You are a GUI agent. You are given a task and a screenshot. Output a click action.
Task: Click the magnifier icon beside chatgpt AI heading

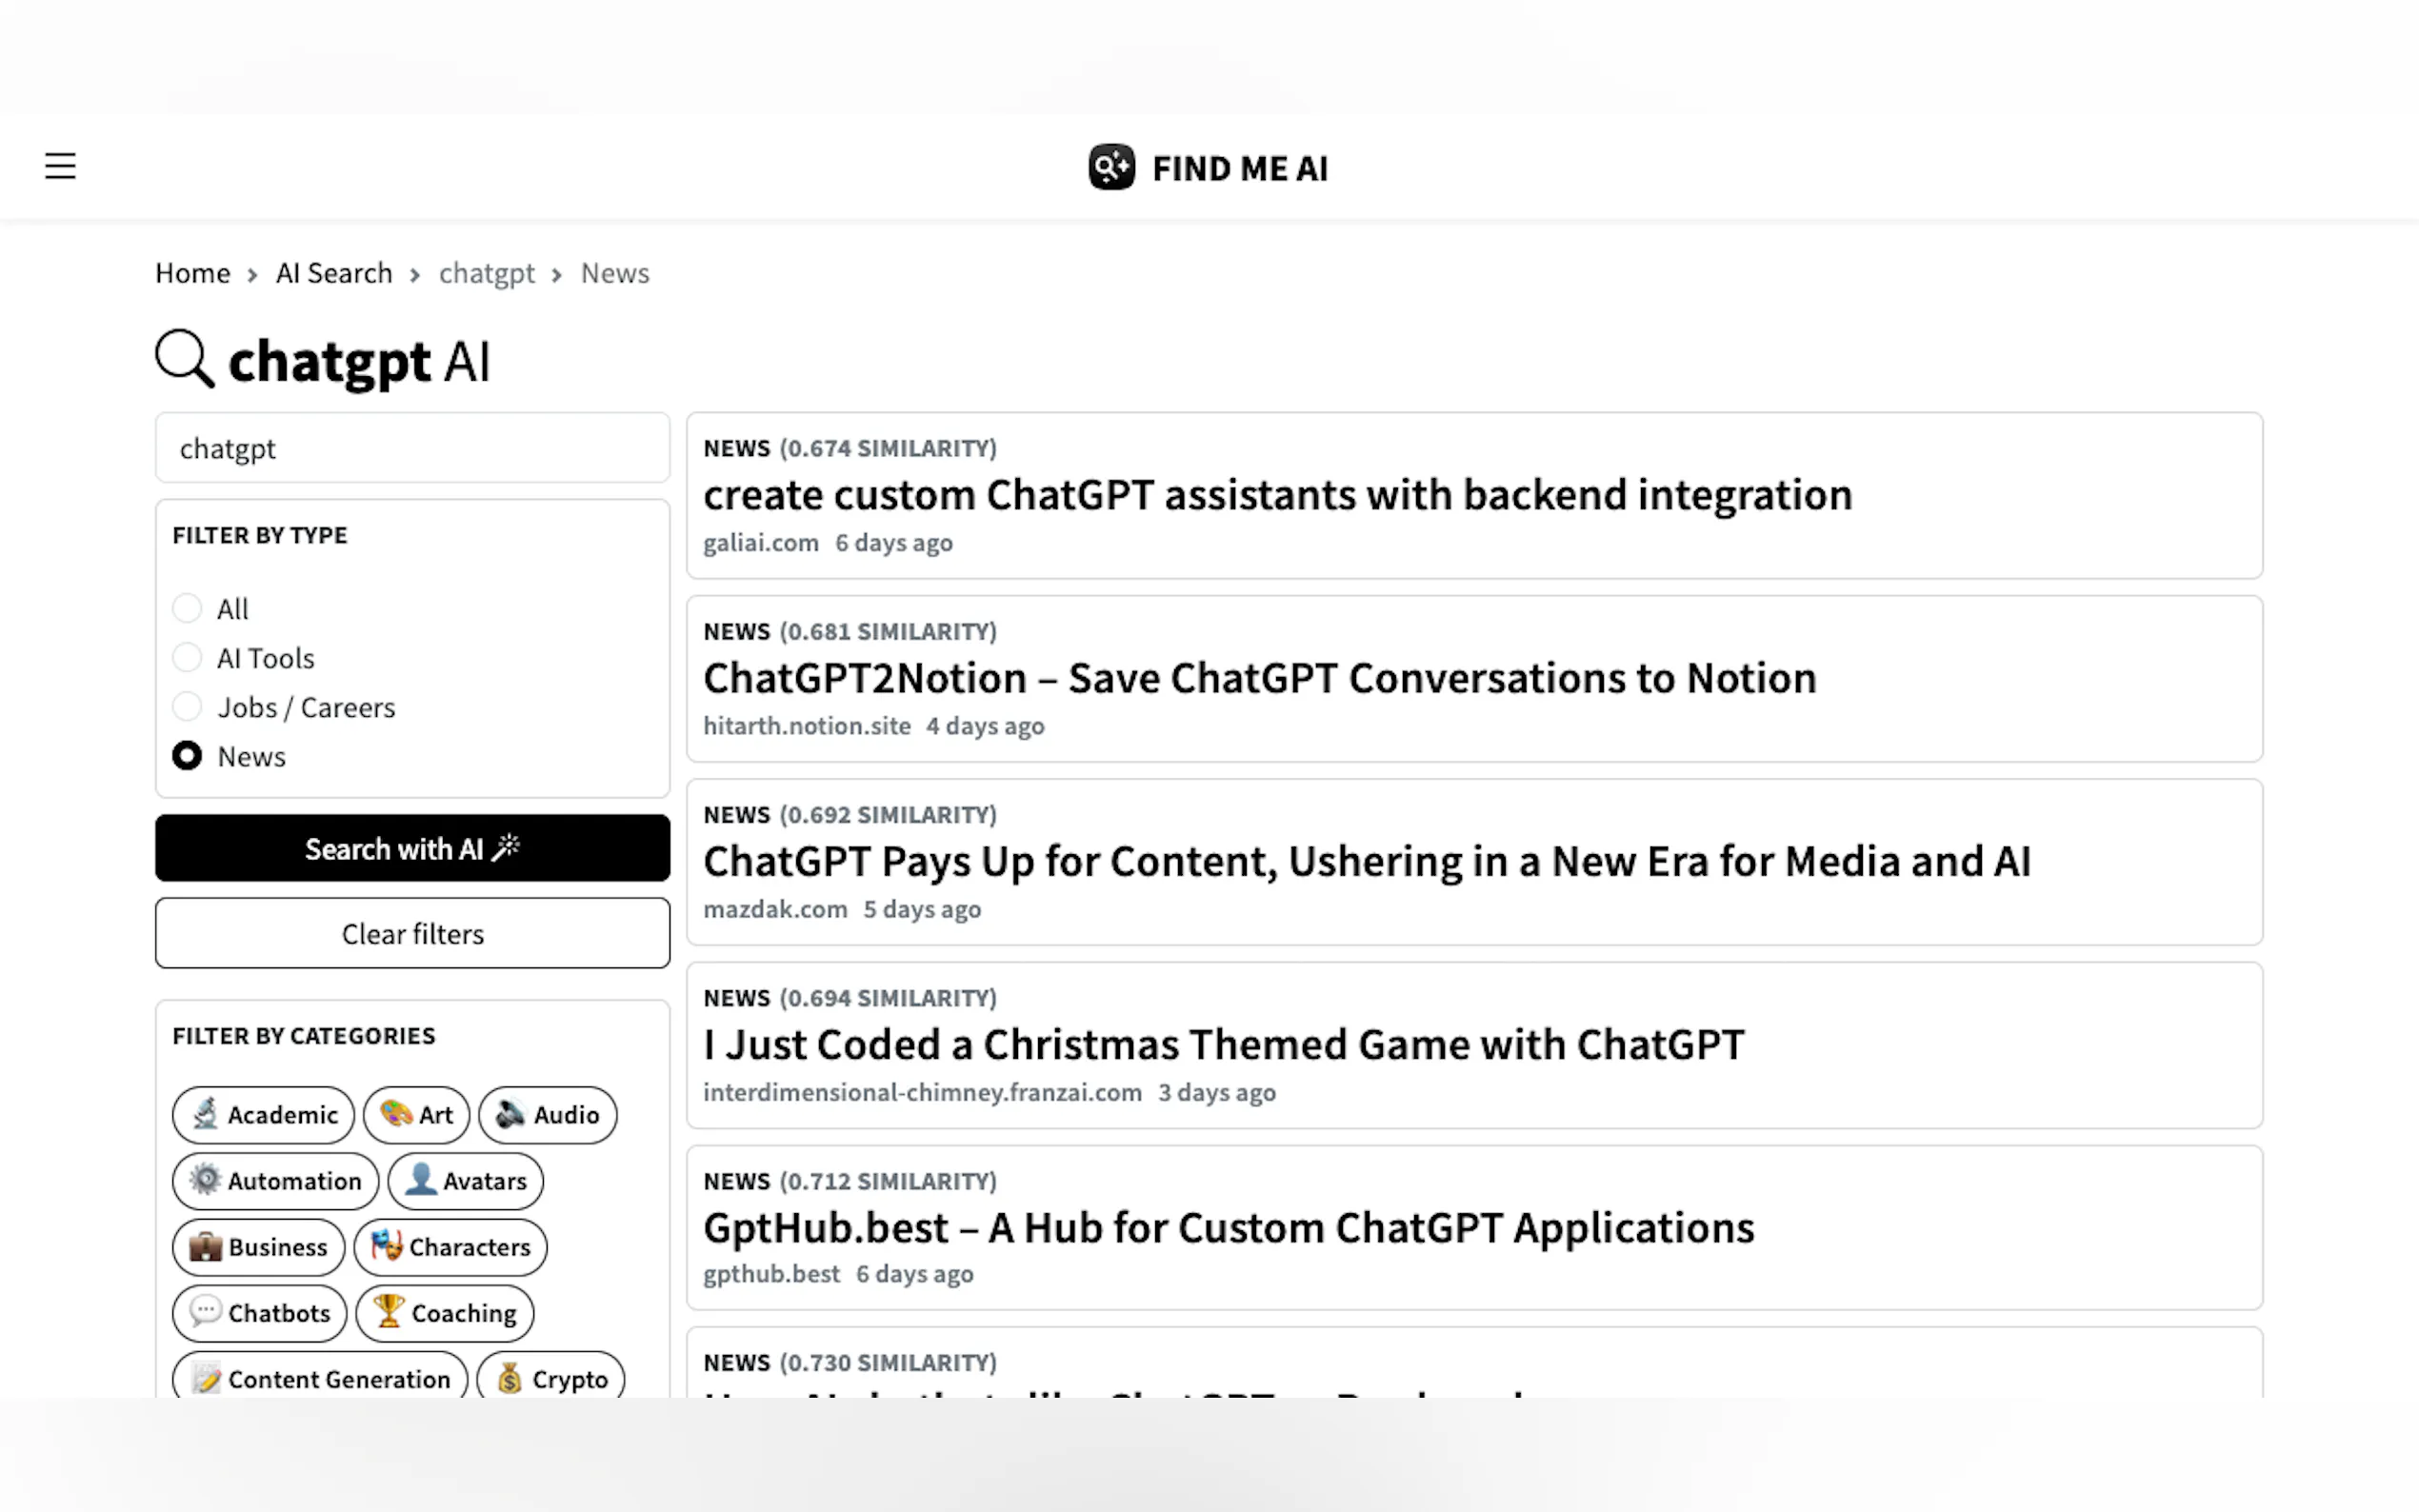pos(185,358)
